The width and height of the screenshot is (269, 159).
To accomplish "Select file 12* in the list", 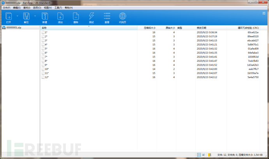I will click(47, 77).
